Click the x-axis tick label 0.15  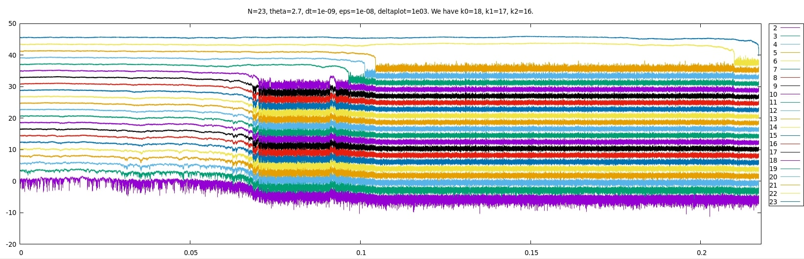click(531, 253)
